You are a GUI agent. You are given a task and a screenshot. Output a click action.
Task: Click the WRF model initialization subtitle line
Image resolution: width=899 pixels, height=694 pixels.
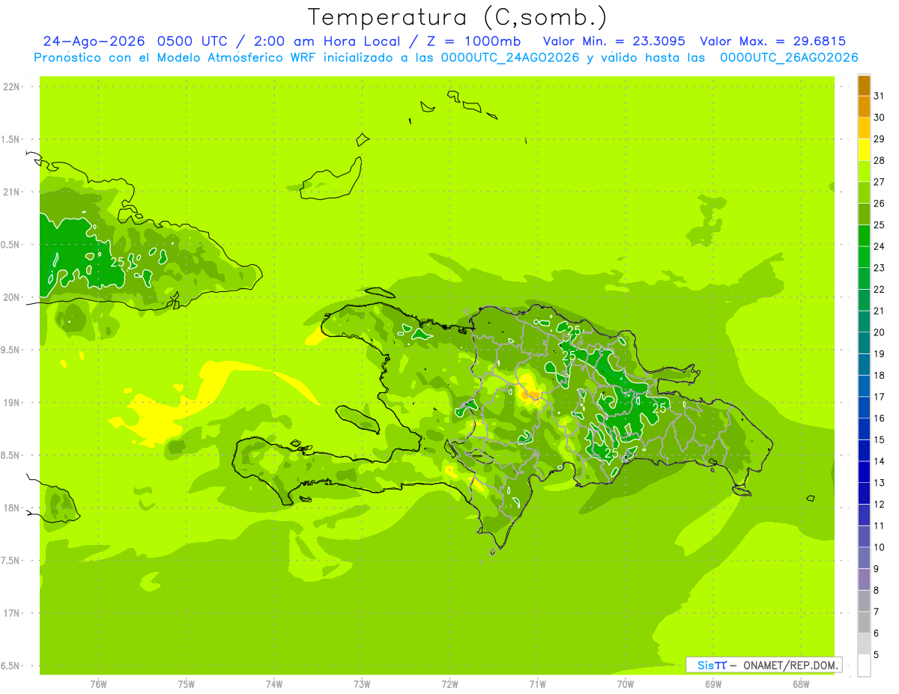[x=446, y=58]
